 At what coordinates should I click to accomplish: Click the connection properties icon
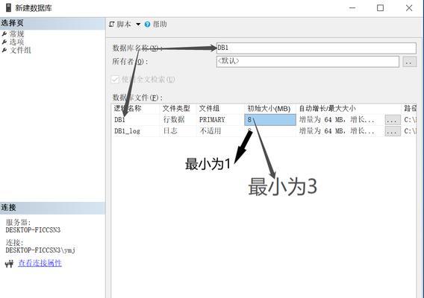(9, 264)
